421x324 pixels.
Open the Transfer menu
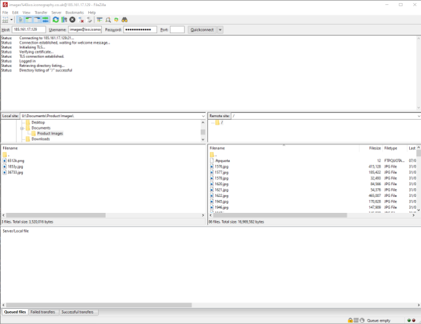tap(41, 12)
